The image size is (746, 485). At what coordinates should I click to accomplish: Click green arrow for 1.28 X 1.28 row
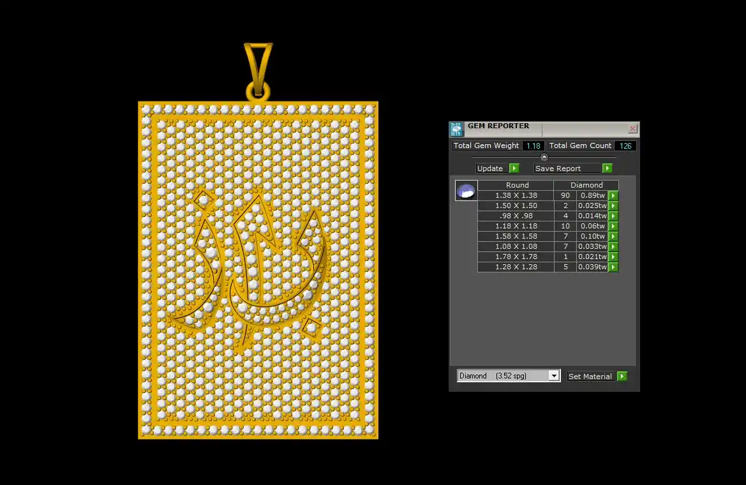[613, 267]
